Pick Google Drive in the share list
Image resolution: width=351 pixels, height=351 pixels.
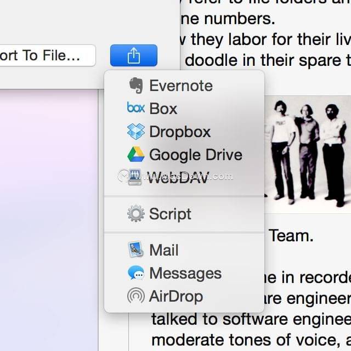[195, 155]
